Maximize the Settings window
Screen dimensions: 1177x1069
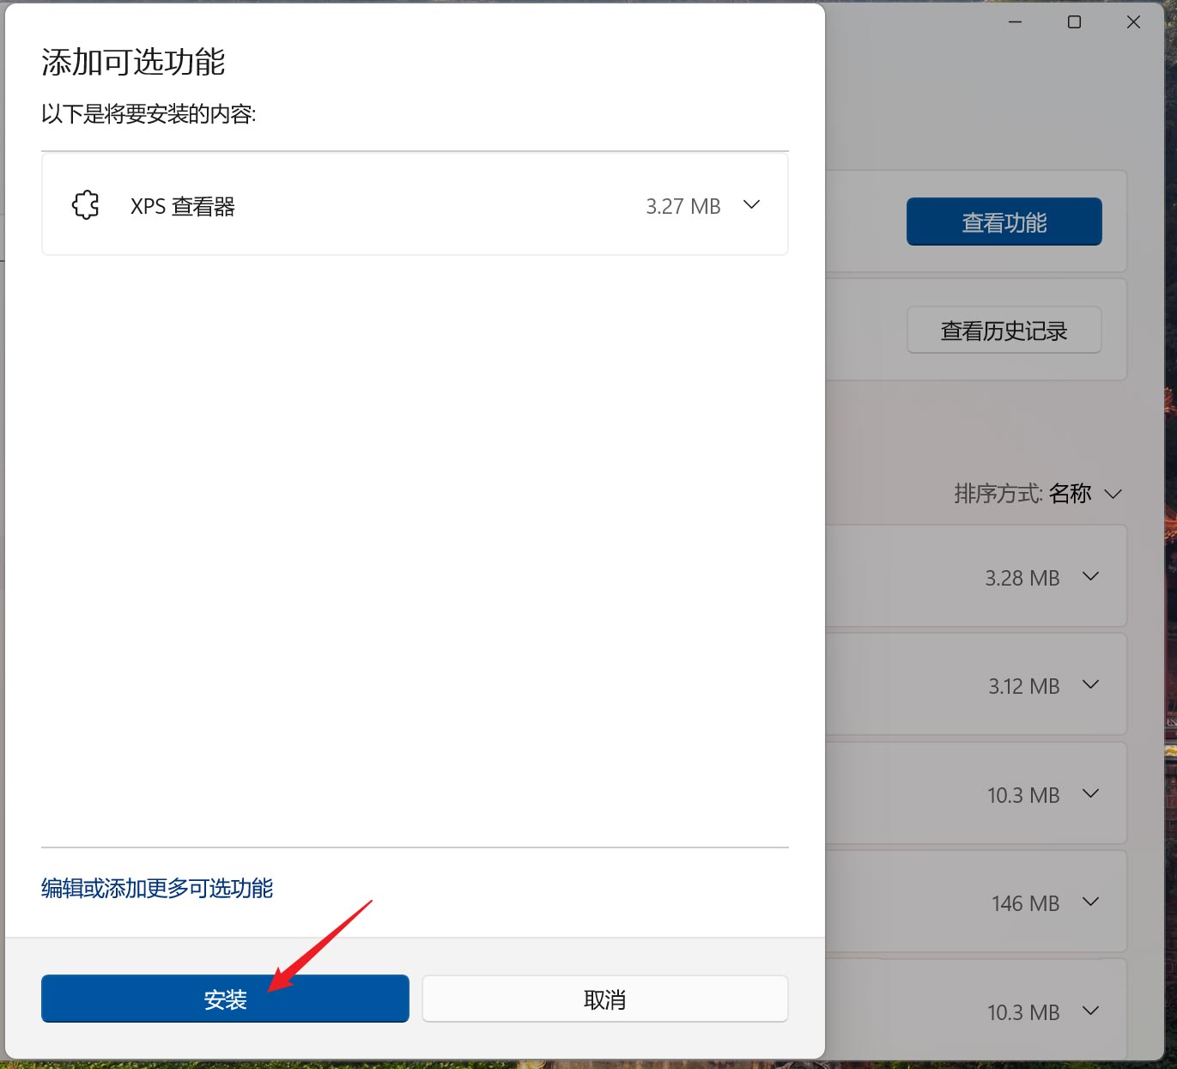[x=1073, y=21]
